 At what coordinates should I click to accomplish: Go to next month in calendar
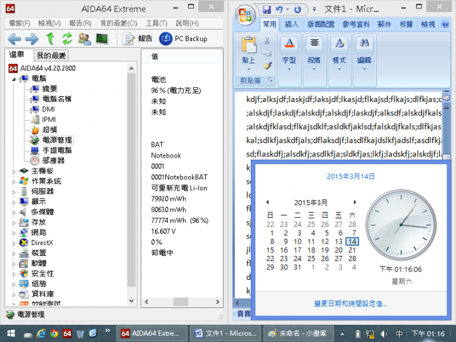pos(355,202)
